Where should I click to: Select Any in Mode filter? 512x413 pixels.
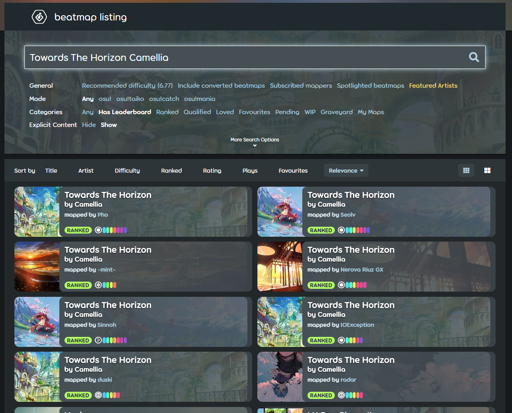click(x=88, y=99)
